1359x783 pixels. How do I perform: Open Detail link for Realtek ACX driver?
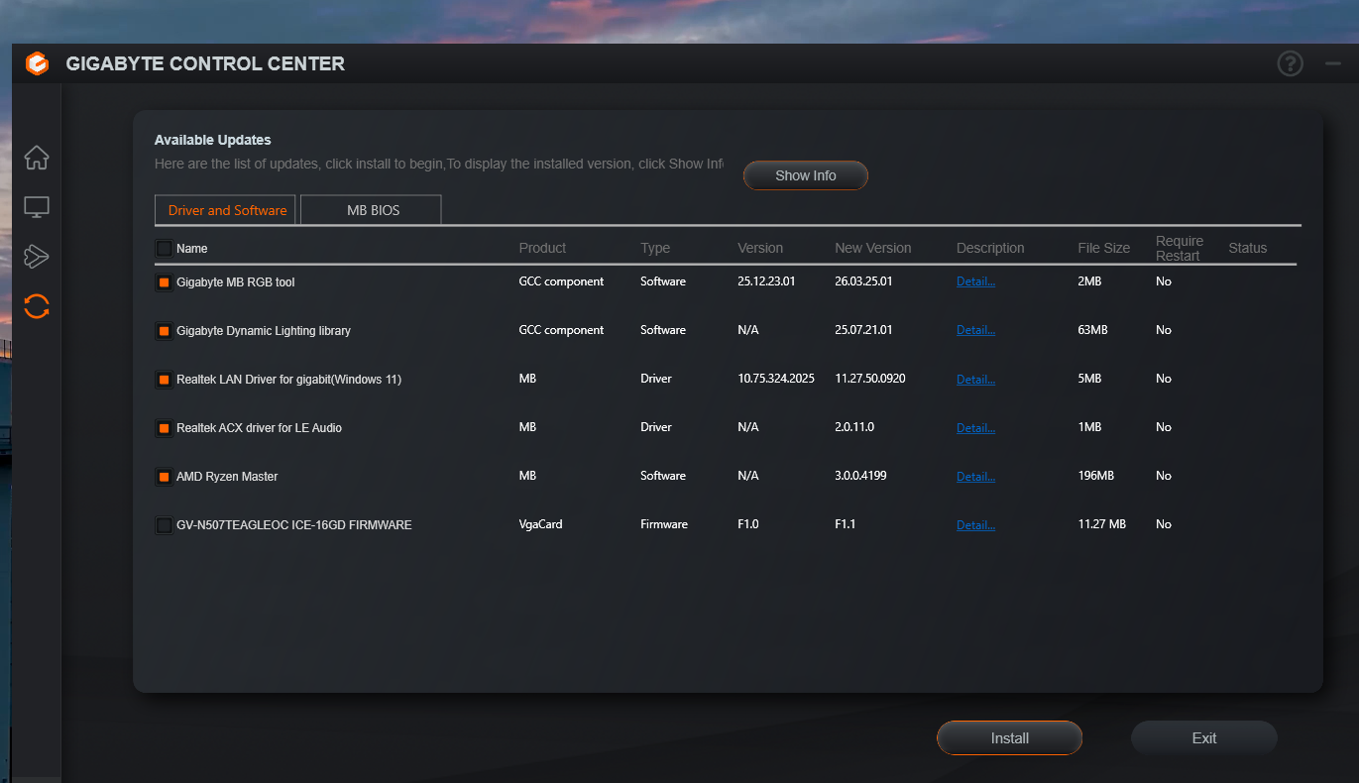(975, 427)
